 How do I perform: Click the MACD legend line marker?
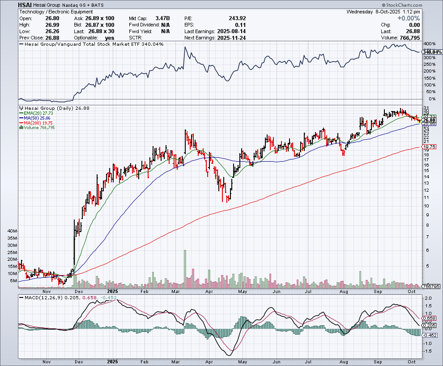pos(21,297)
